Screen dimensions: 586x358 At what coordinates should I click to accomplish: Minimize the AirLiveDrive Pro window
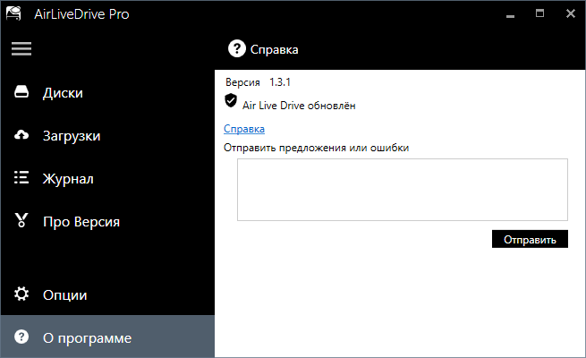pos(510,14)
